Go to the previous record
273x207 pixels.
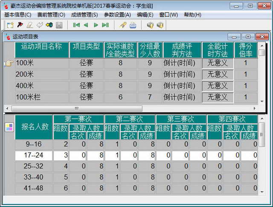(86, 25)
